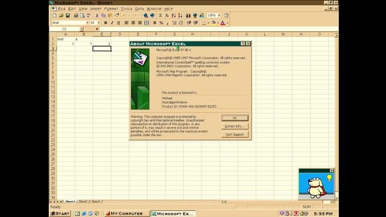Click the Open file folder icon

point(61,16)
